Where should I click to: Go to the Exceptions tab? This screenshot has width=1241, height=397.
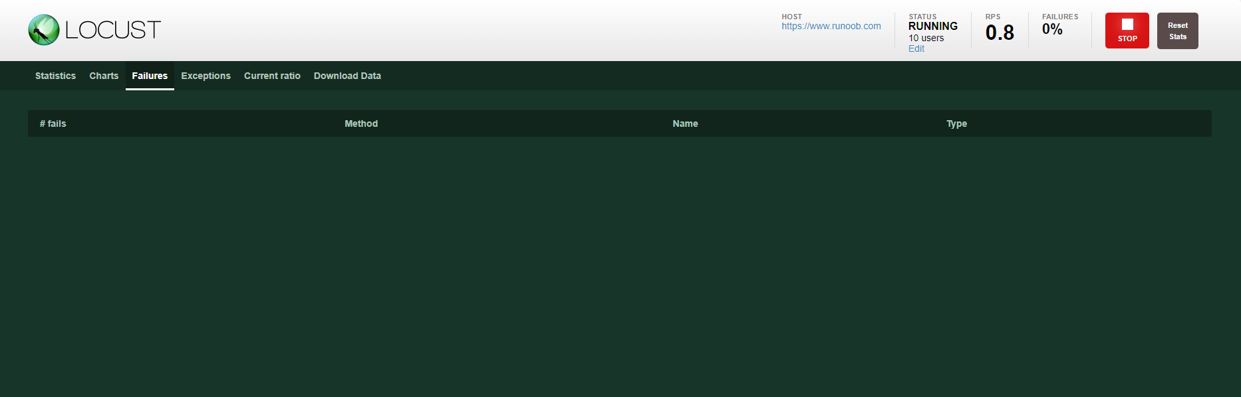[x=206, y=76]
